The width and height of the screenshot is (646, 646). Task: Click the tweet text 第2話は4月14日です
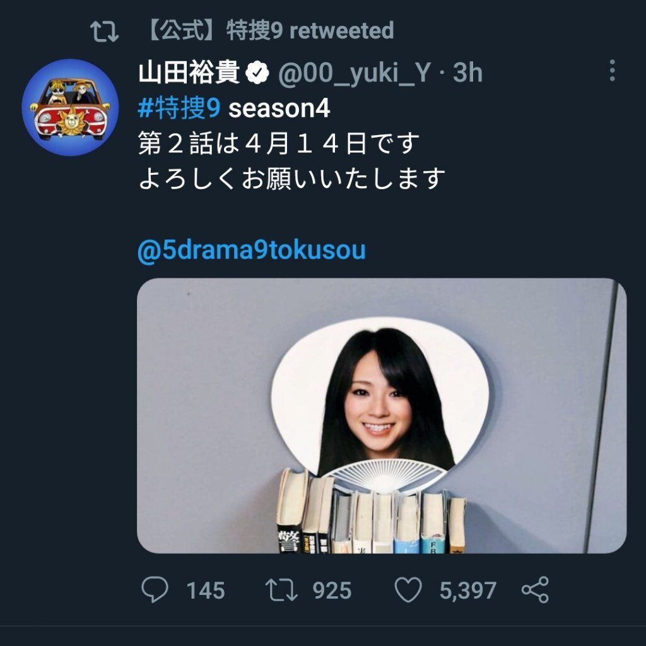[x=279, y=144]
